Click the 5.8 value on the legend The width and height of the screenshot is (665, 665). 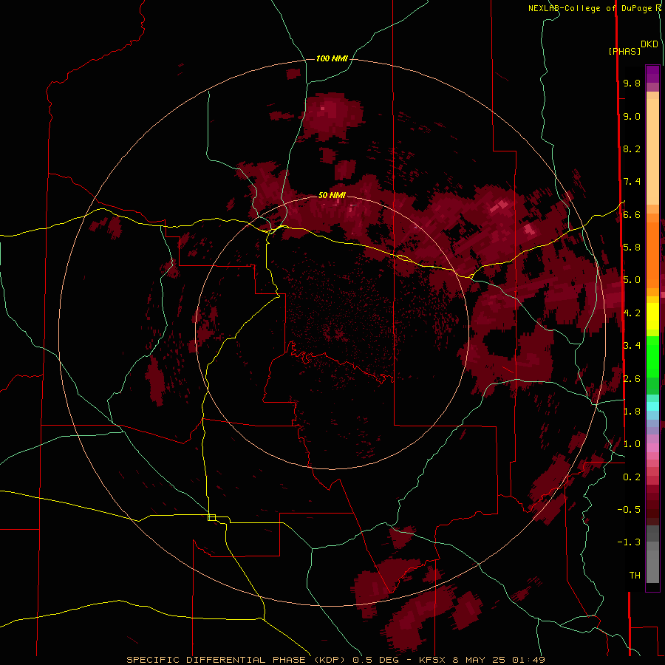point(632,248)
